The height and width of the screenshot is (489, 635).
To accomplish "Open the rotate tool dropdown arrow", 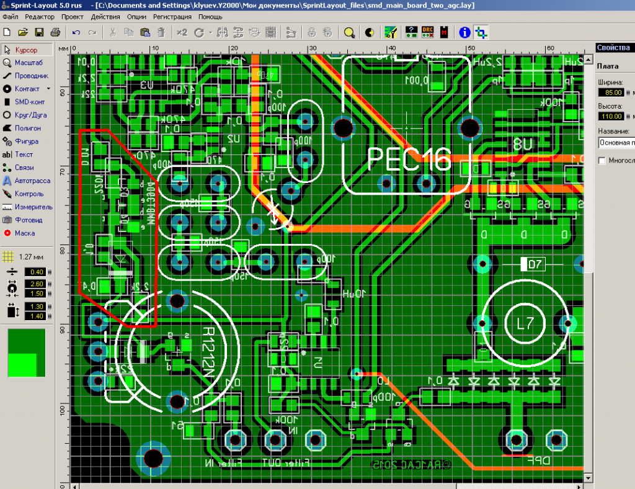I will click(x=210, y=32).
